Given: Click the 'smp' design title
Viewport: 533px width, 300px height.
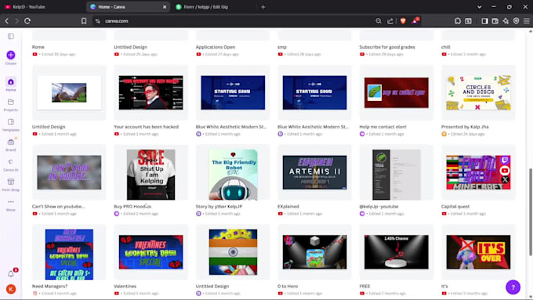Looking at the screenshot, I should click(282, 47).
